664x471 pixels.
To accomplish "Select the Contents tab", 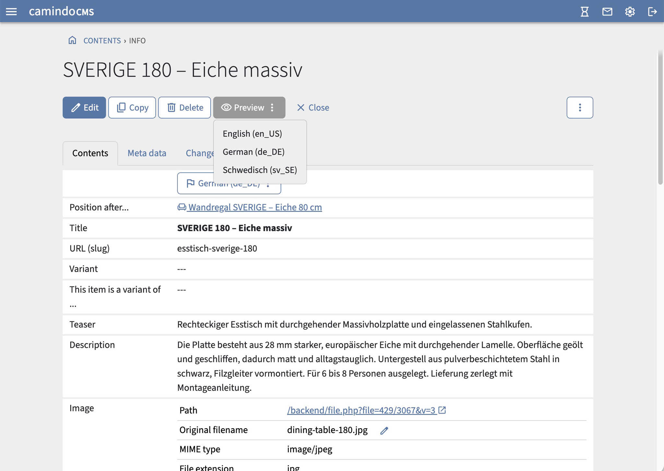I will pos(90,153).
